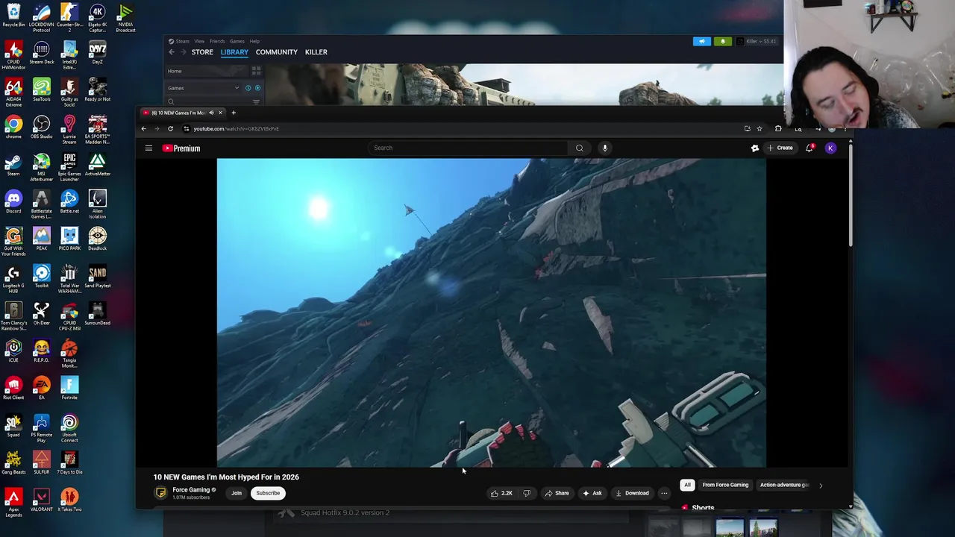
Task: Dislike the video with thumbs down
Action: click(x=527, y=493)
